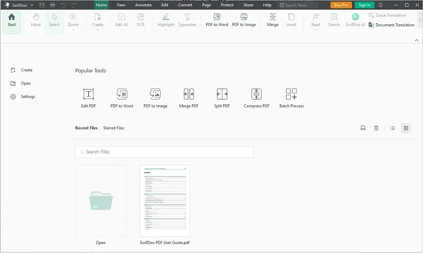Open the Compress PDF tool
This screenshot has height=253, width=423.
point(256,98)
